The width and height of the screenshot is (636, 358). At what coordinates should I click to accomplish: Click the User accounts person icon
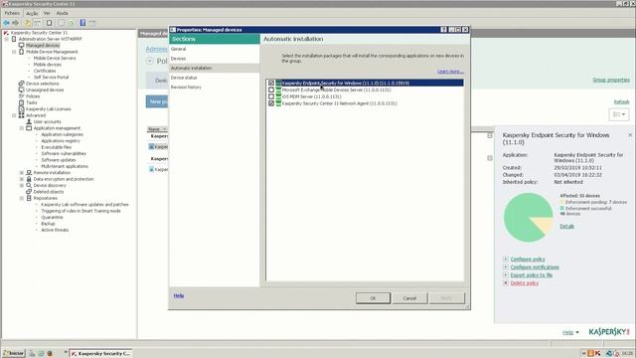29,121
